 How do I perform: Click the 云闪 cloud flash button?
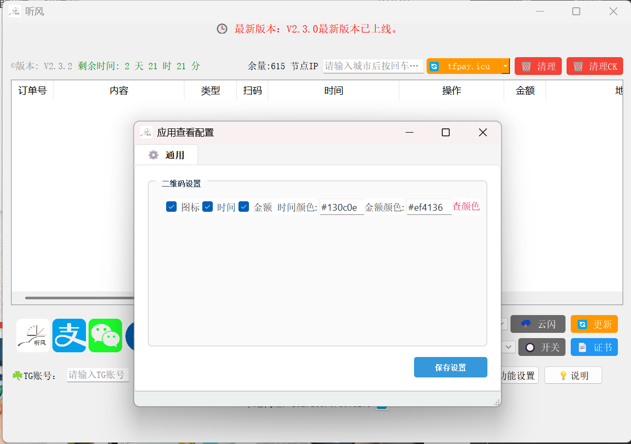pyautogui.click(x=538, y=324)
